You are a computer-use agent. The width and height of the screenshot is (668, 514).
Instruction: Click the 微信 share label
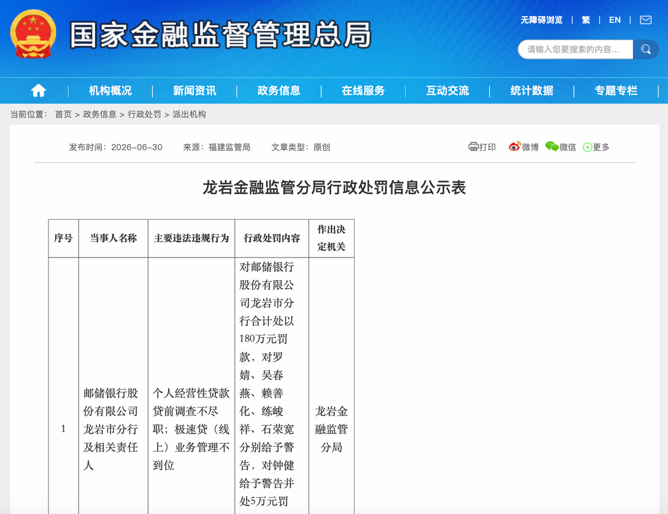point(568,147)
